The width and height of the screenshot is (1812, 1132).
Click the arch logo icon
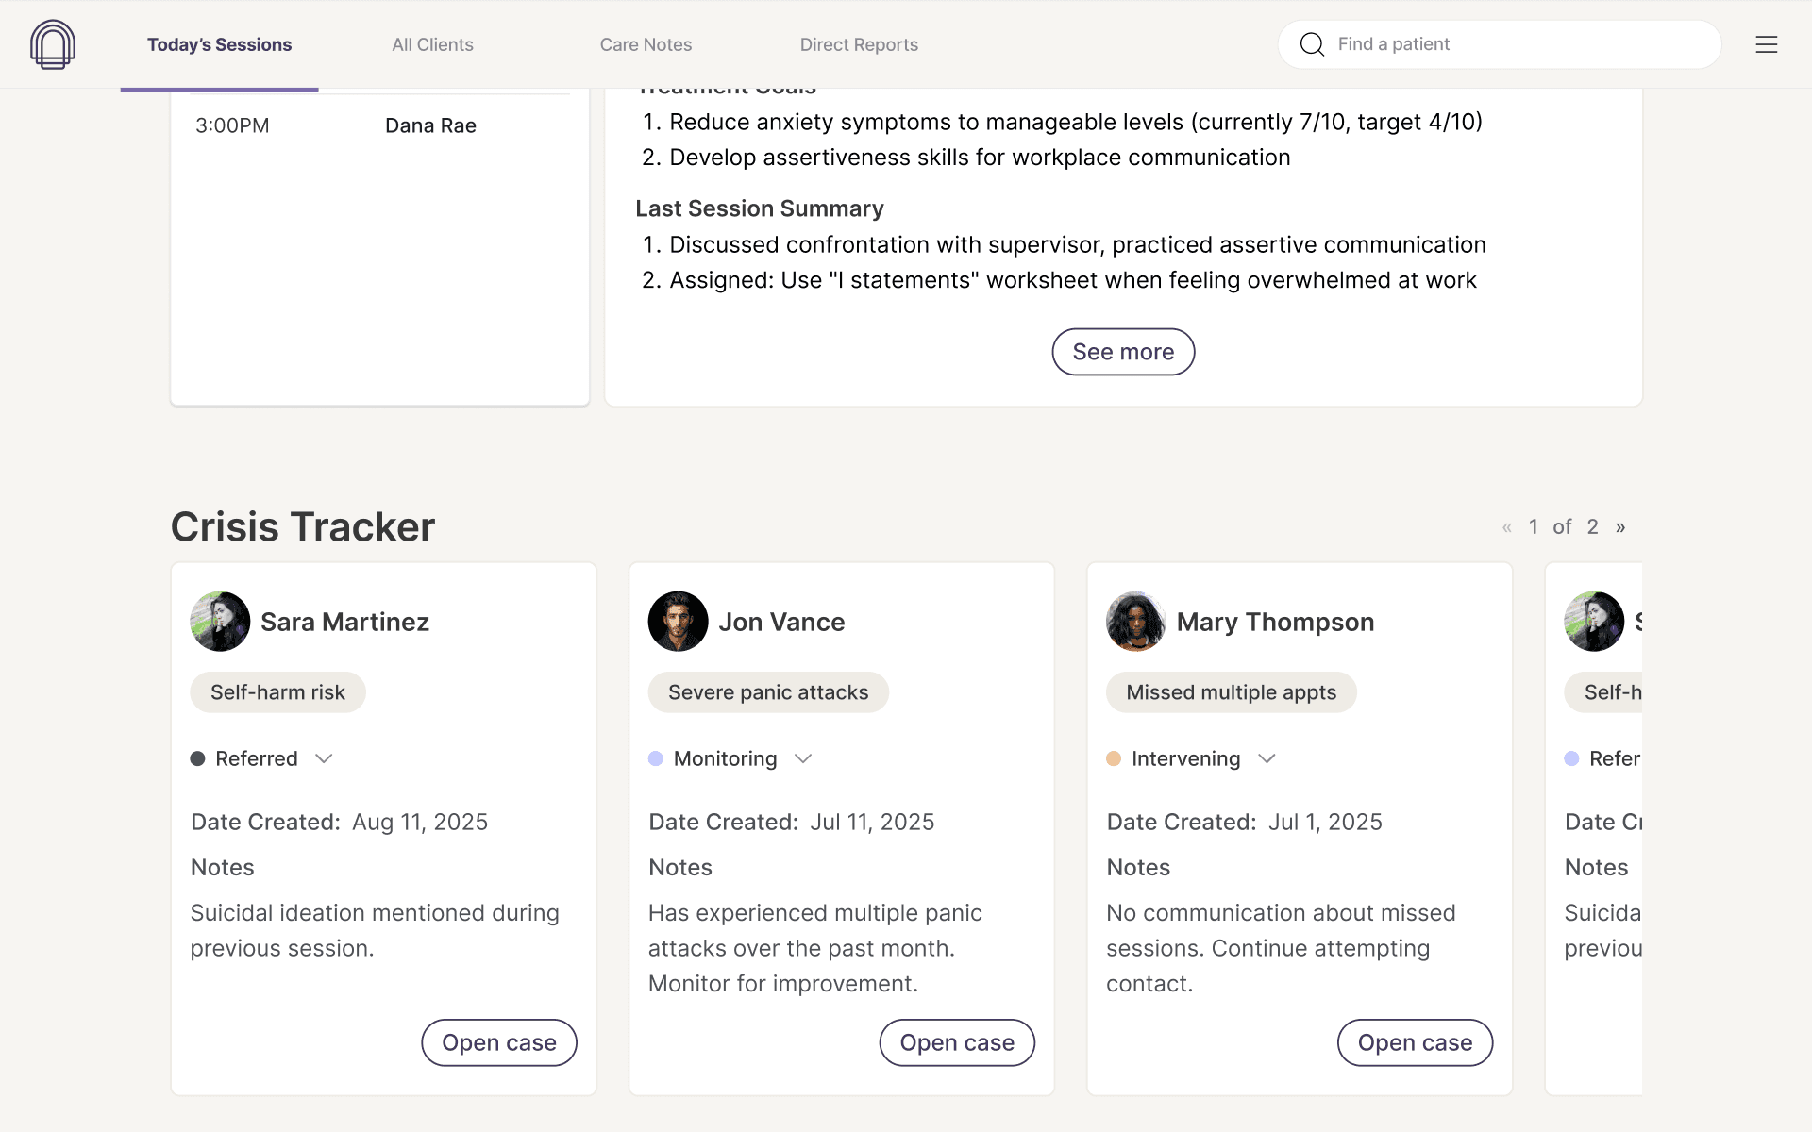[53, 44]
